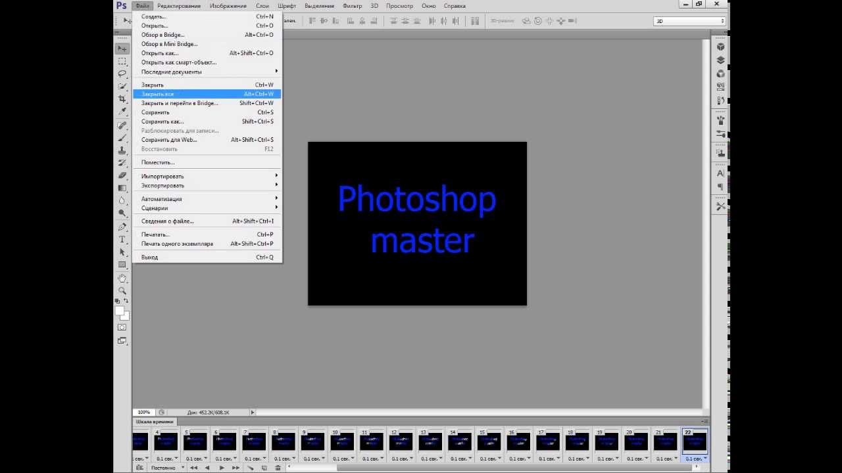
Task: Select the Move tool
Action: click(122, 49)
